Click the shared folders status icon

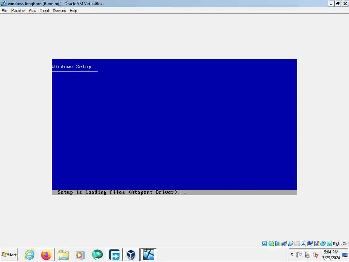pyautogui.click(x=297, y=244)
